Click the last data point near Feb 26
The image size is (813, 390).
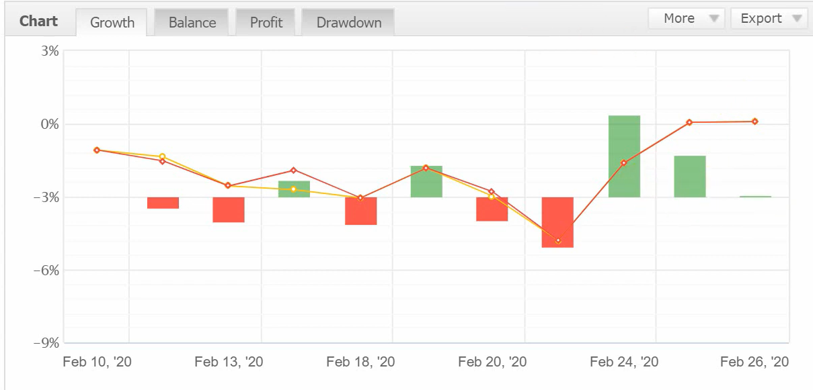pos(755,121)
